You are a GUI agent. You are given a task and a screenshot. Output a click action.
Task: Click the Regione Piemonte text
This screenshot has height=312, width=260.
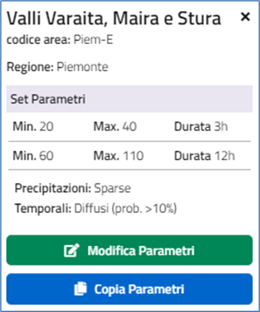(58, 67)
